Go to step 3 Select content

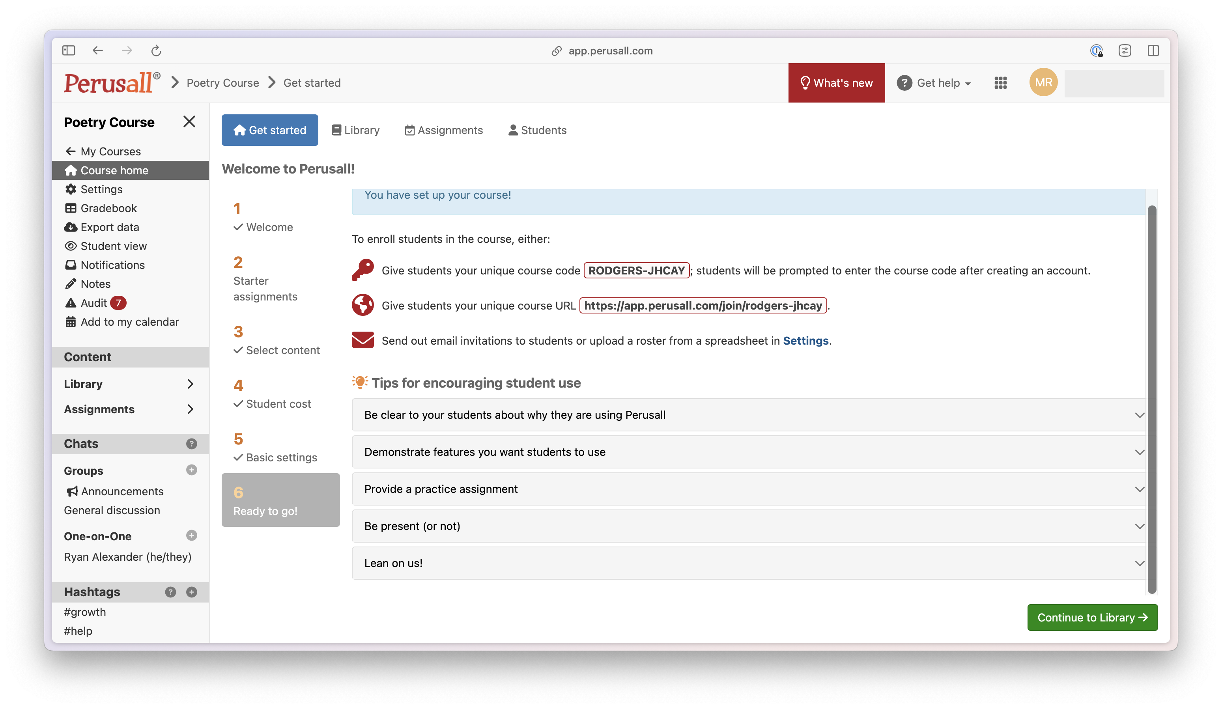click(280, 340)
